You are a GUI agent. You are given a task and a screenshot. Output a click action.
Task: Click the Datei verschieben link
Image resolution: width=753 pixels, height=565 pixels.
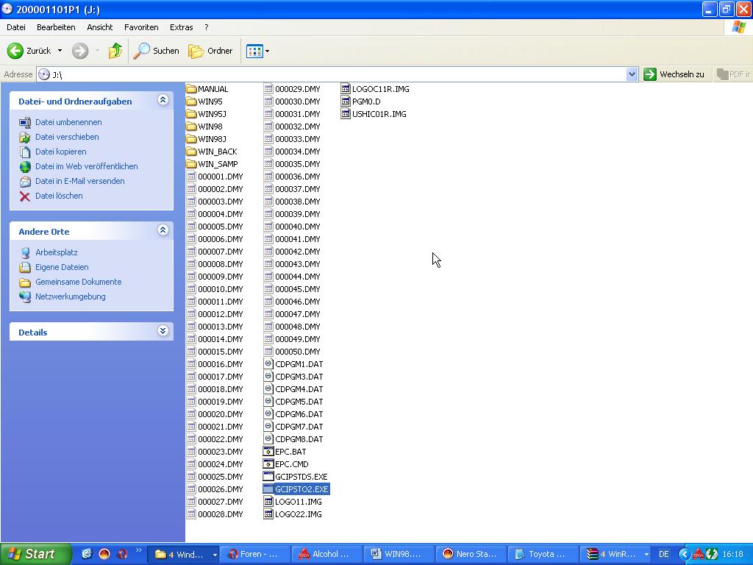(x=67, y=137)
